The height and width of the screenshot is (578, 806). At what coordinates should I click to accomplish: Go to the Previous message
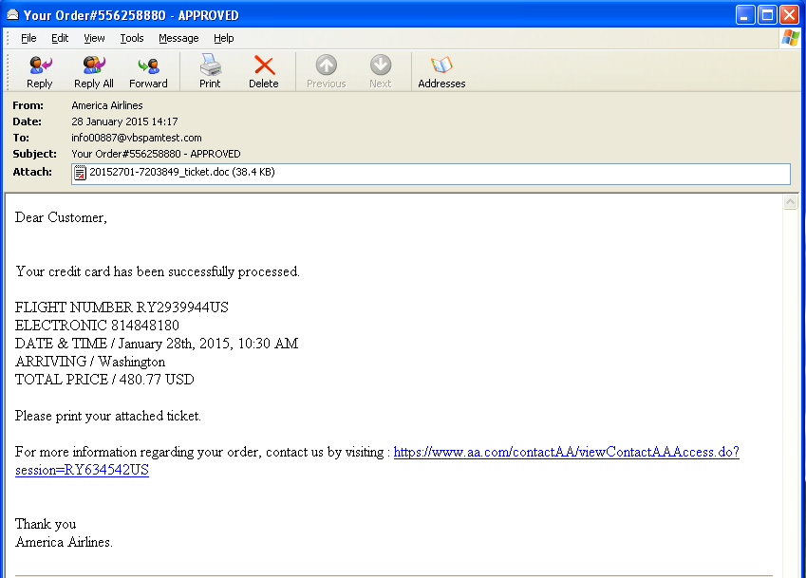pos(327,71)
